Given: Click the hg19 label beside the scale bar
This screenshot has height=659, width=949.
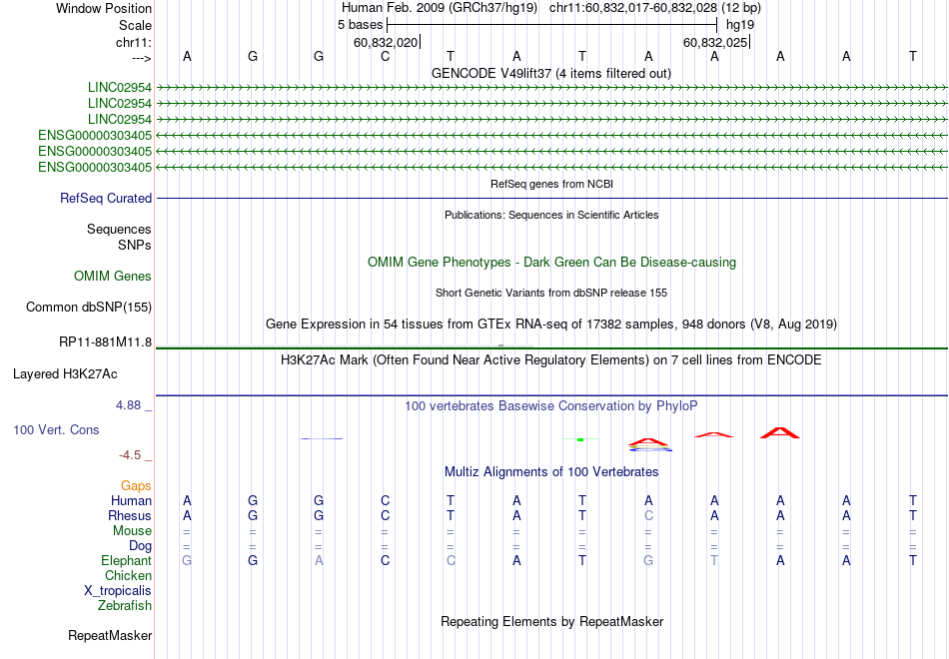Looking at the screenshot, I should 740,25.
